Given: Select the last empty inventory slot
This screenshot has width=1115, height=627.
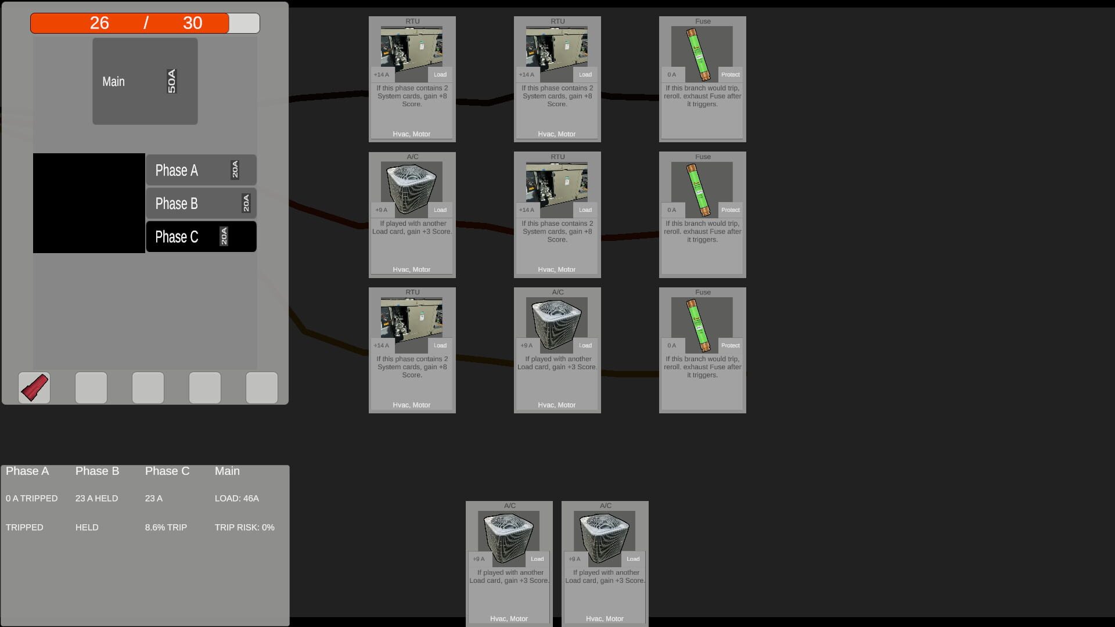Looking at the screenshot, I should [262, 388].
